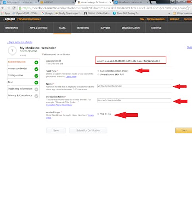The height and width of the screenshot is (202, 192).
Task: Open the Reporting menu
Action: click(x=83, y=28)
